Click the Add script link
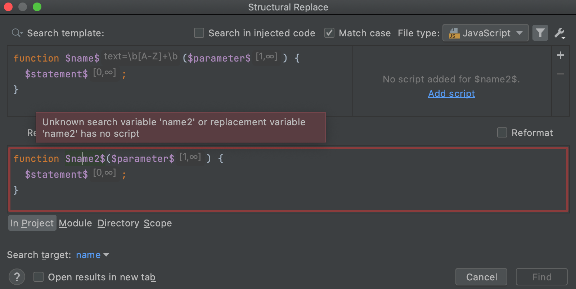Viewport: 576px width, 289px height. coord(451,94)
